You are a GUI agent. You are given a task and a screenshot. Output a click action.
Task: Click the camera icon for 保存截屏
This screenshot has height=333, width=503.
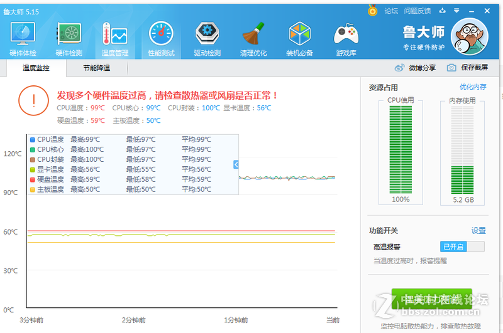pyautogui.click(x=451, y=68)
